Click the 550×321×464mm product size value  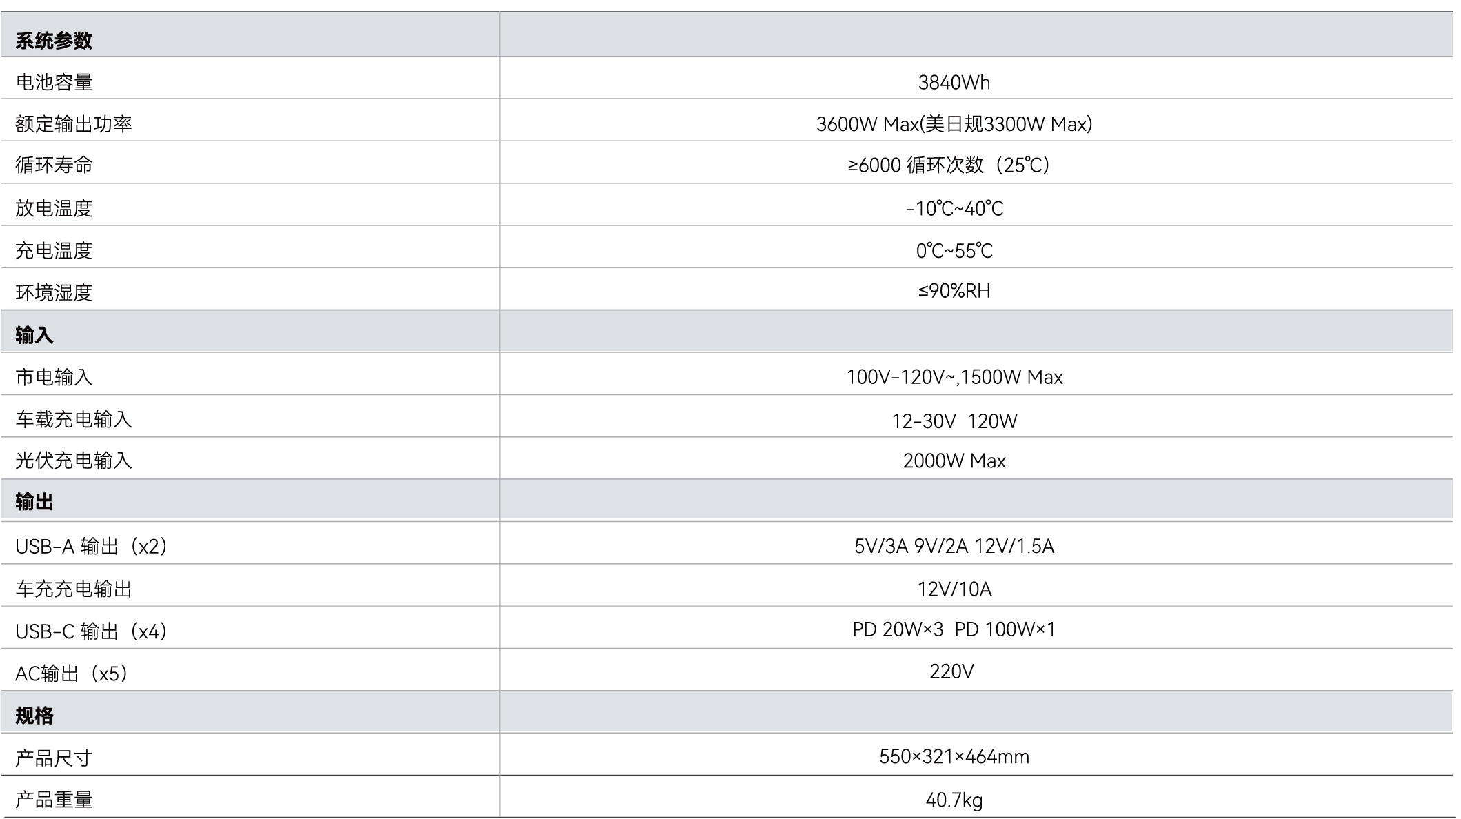[x=954, y=757]
